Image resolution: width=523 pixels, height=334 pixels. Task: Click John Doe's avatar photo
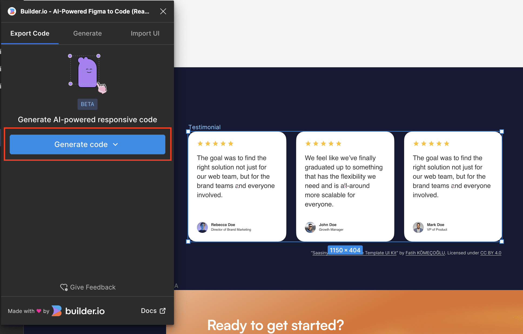pyautogui.click(x=310, y=227)
